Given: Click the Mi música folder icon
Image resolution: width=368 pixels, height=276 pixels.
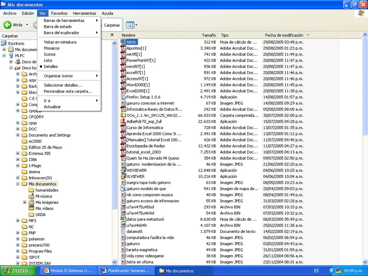Looking at the screenshot, I should 31,196.
